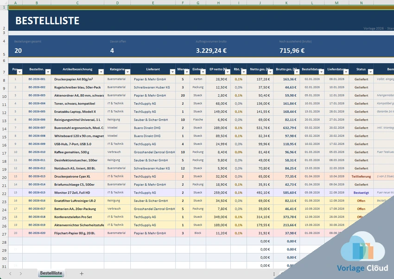
Task: Click category Verbrauch in Kaffee row
Action: click(114, 152)
